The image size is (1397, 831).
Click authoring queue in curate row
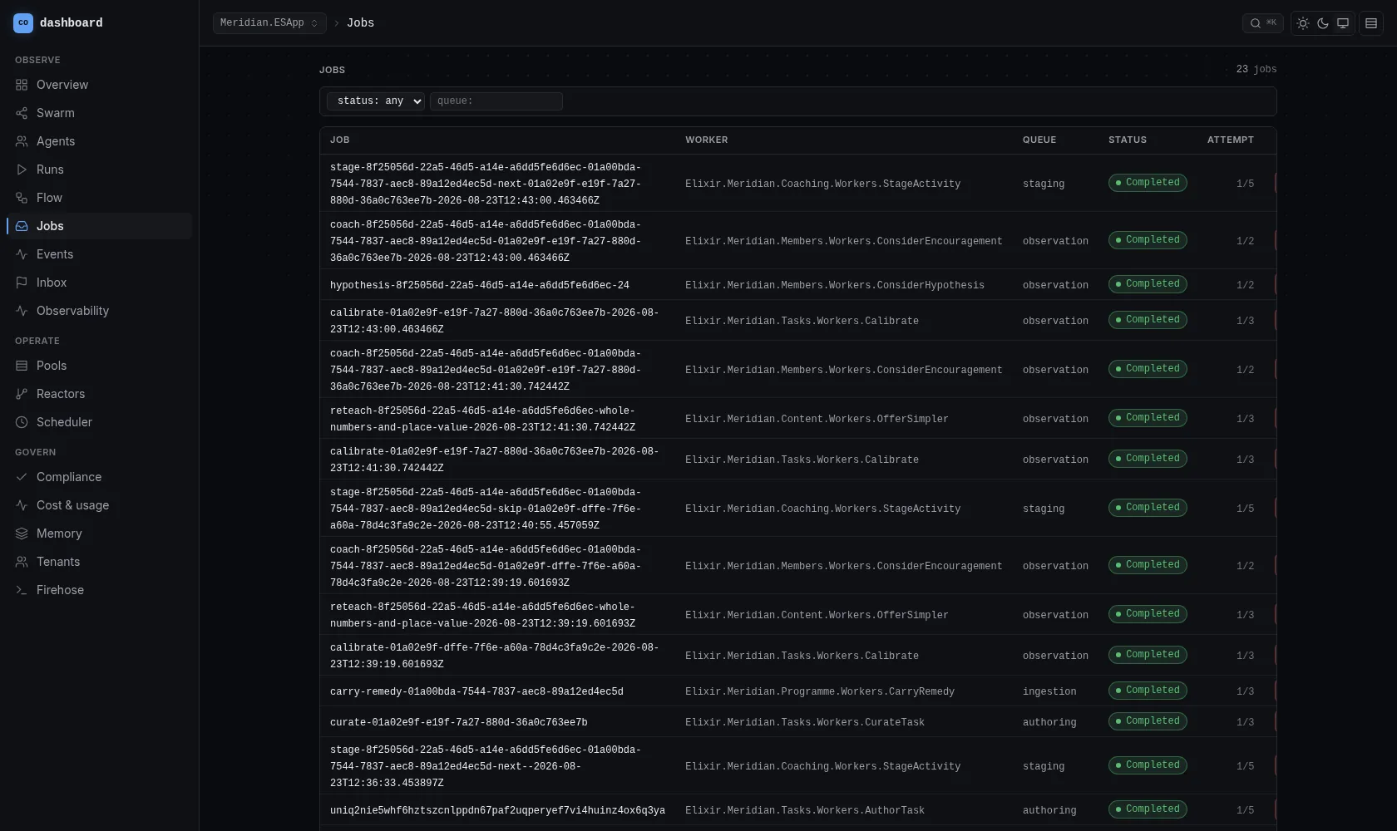(x=1049, y=722)
